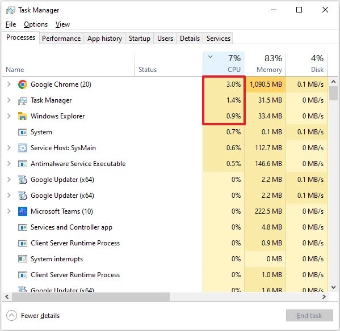Switch to the Services tab
Image resolution: width=340 pixels, height=331 pixels.
click(218, 39)
